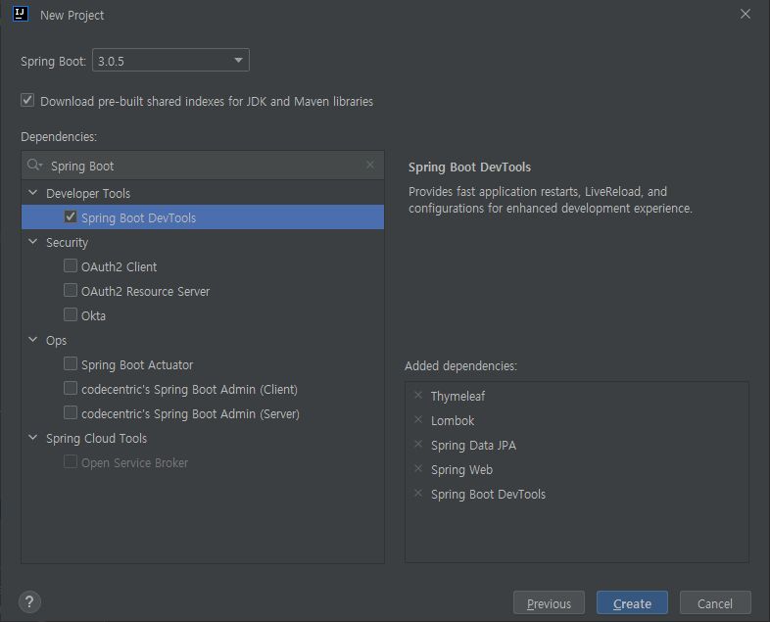This screenshot has height=622, width=770.
Task: Collapse the Spring Cloud Tools group
Action: [x=33, y=438]
